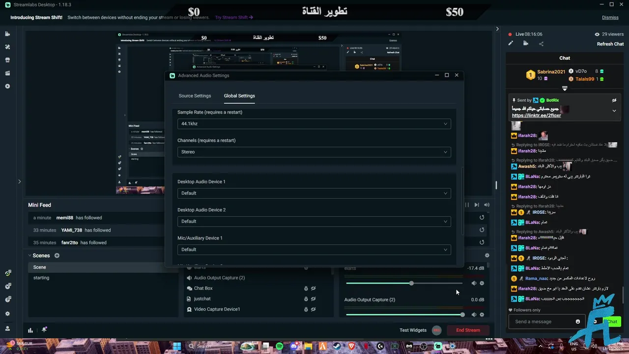Screen dimensions: 629x354
Task: Click the share stream icon
Action: point(541,44)
